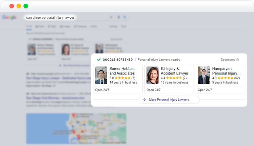This screenshot has width=254, height=146.
Task: Click the red window close dot
Action: point(12,6)
